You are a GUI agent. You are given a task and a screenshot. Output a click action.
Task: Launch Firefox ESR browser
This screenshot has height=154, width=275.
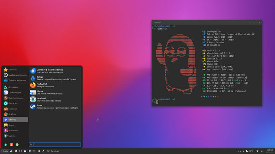[x=55, y=85]
